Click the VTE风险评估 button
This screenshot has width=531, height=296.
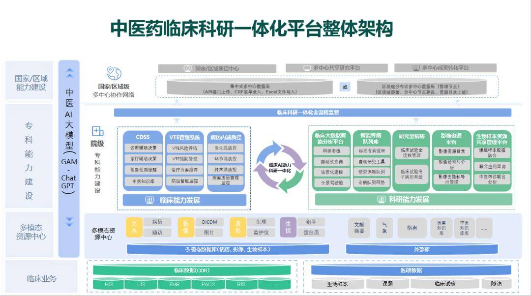click(184, 148)
